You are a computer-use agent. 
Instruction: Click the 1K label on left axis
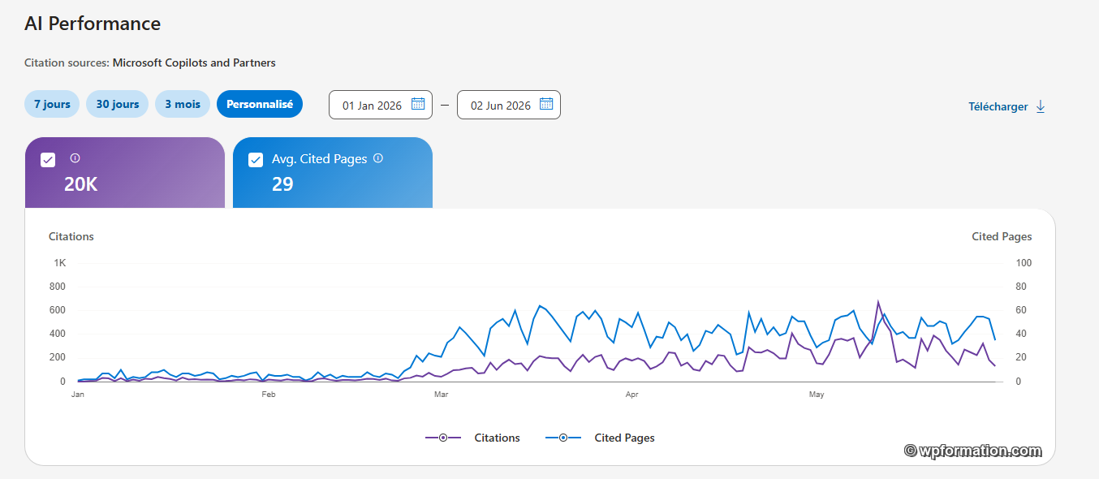pos(60,263)
